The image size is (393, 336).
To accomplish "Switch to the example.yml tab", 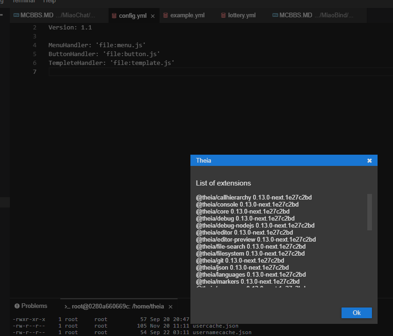I will click(x=185, y=15).
